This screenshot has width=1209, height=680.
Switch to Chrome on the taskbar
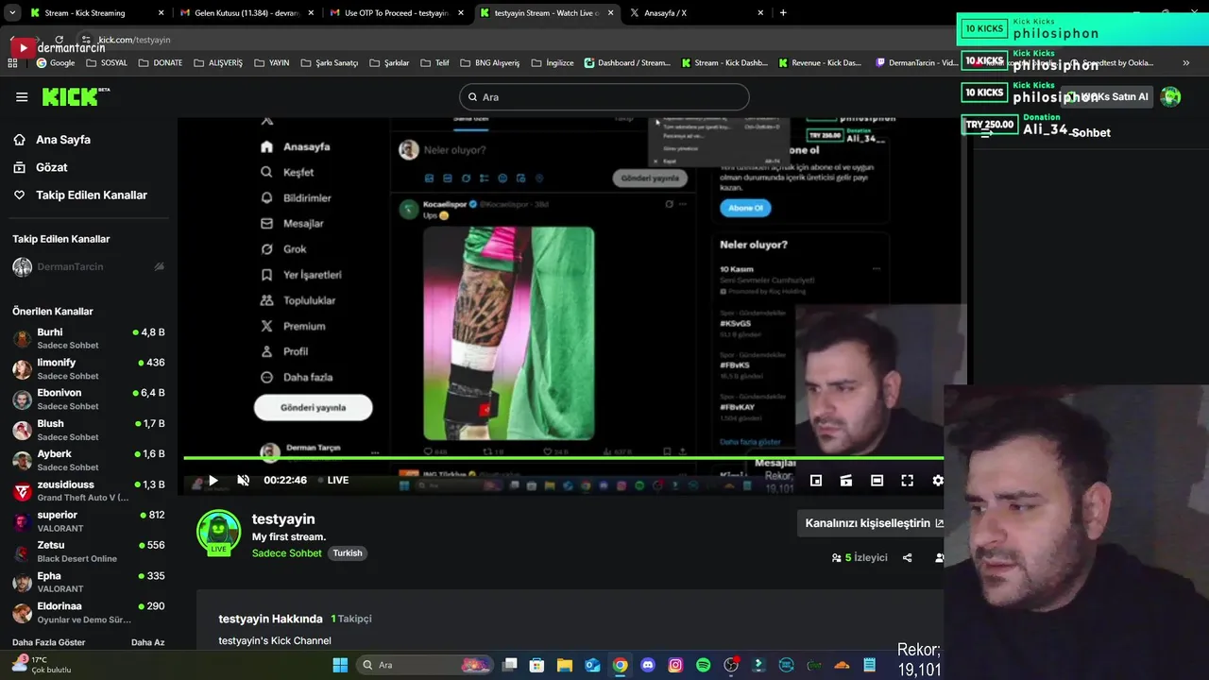[620, 665]
